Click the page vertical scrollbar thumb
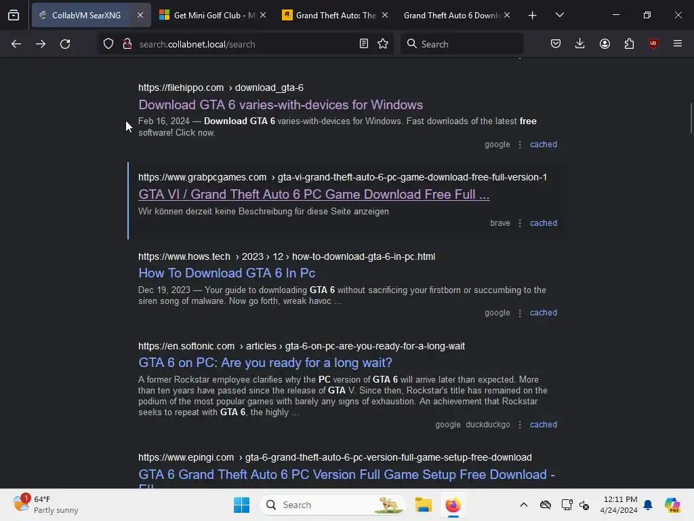 (691, 118)
